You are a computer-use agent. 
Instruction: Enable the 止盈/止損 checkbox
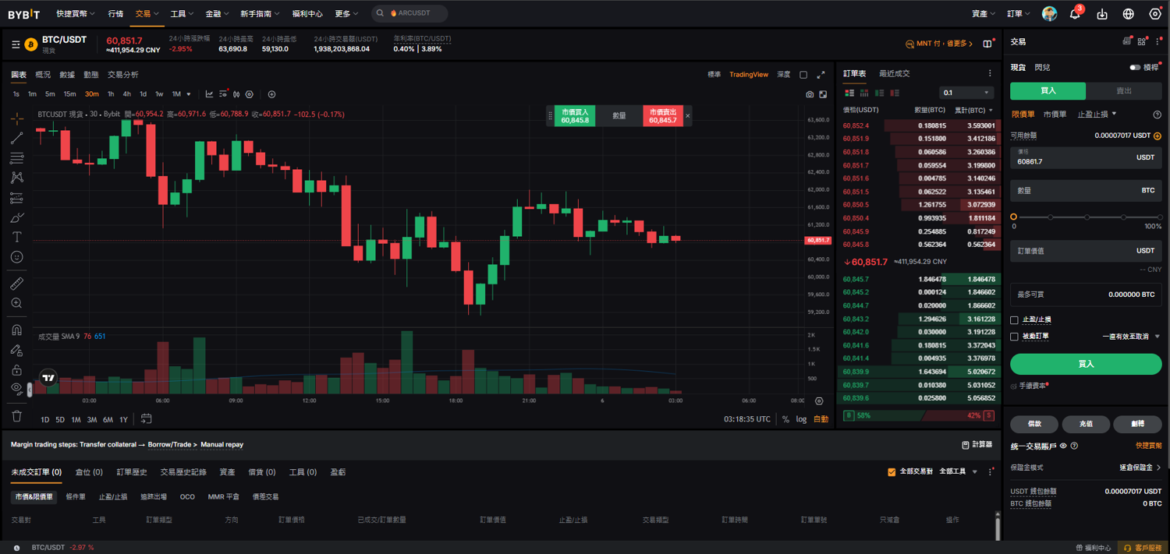[1014, 320]
